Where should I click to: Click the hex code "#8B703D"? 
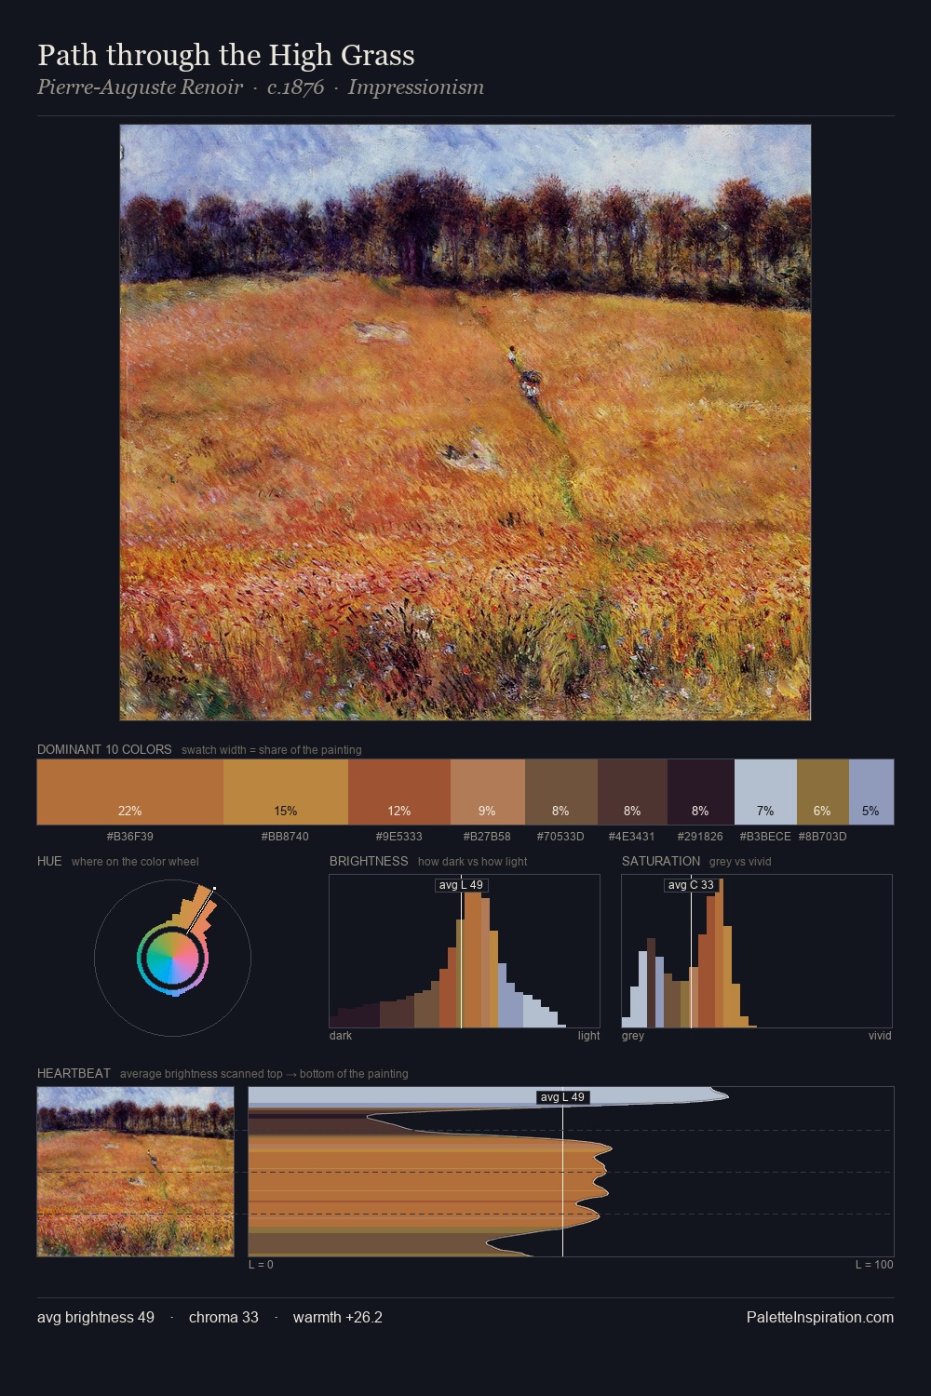[x=823, y=836]
